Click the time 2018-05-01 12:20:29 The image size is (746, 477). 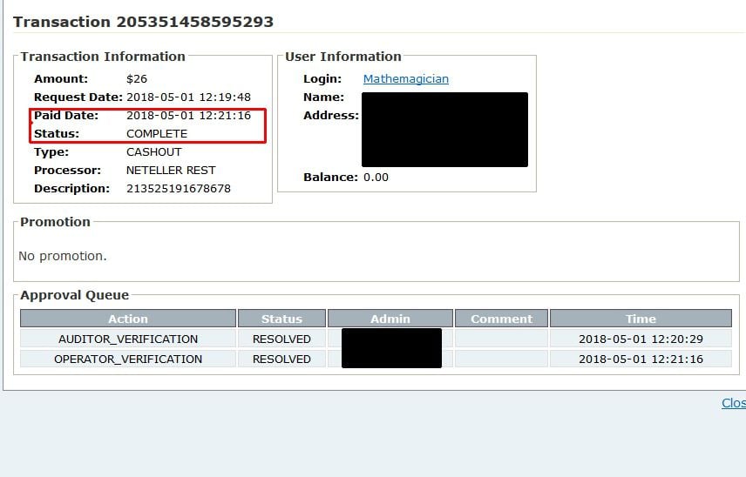641,339
